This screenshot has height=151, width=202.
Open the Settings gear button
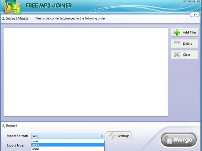click(x=119, y=136)
